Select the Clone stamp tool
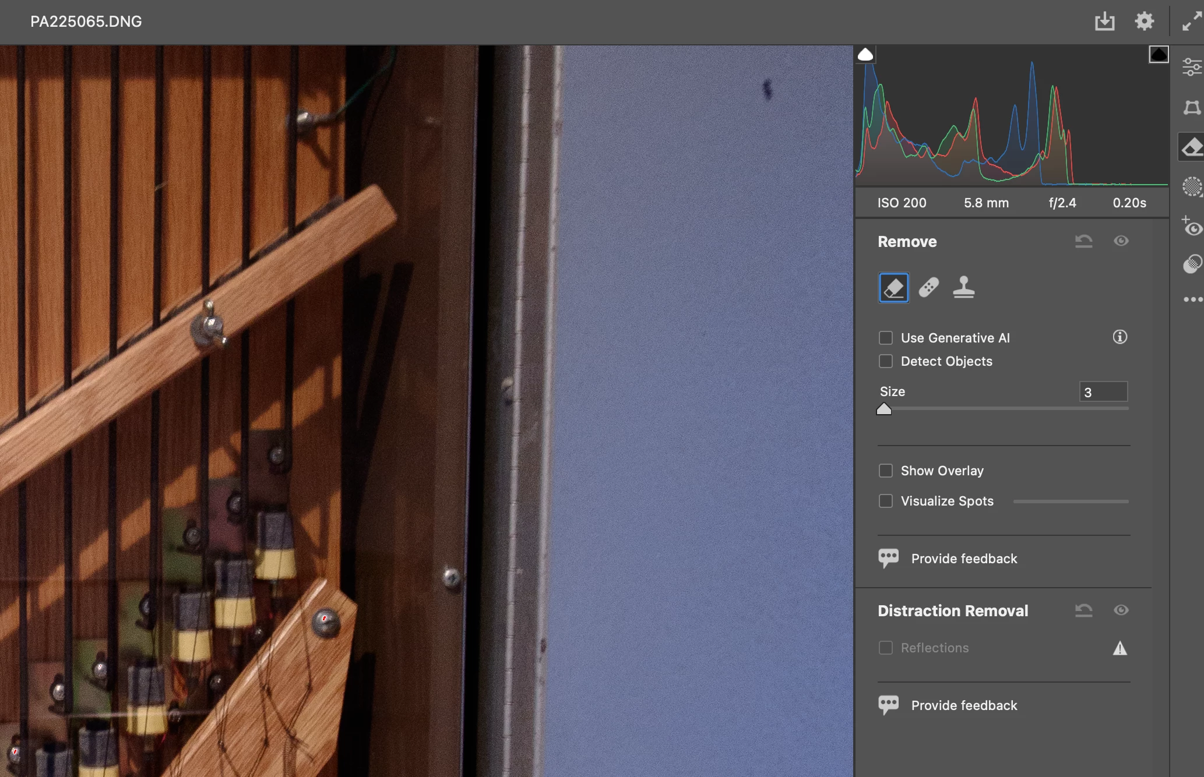1204x777 pixels. [x=963, y=288]
